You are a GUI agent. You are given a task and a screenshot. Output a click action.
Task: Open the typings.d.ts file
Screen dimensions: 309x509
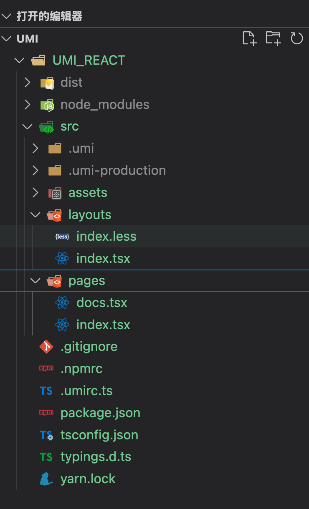[x=96, y=457]
